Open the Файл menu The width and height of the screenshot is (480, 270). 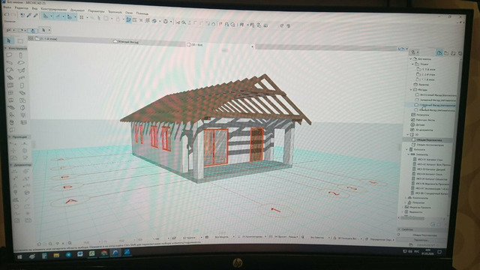[x=7, y=7]
